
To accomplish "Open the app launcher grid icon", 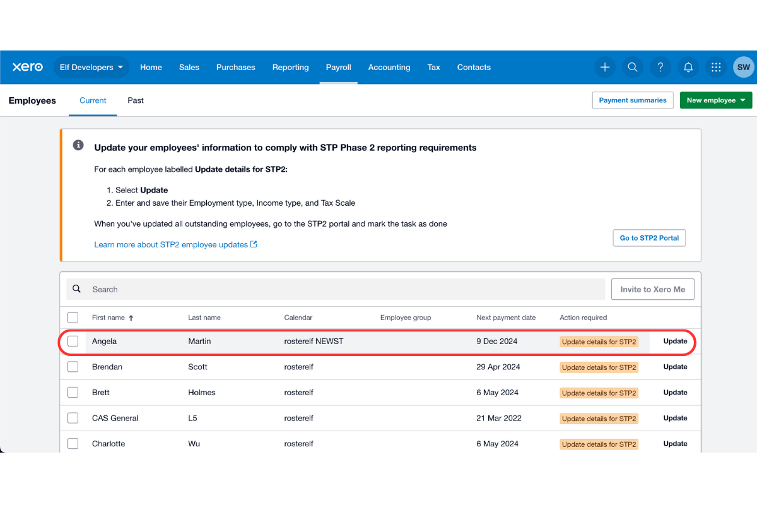I will (x=716, y=67).
